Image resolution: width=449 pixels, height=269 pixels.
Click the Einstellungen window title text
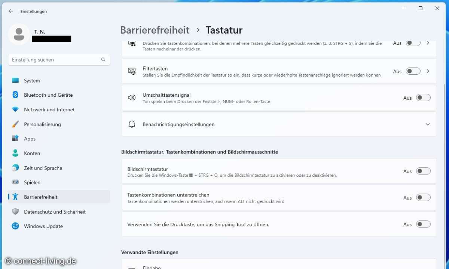[x=34, y=11]
